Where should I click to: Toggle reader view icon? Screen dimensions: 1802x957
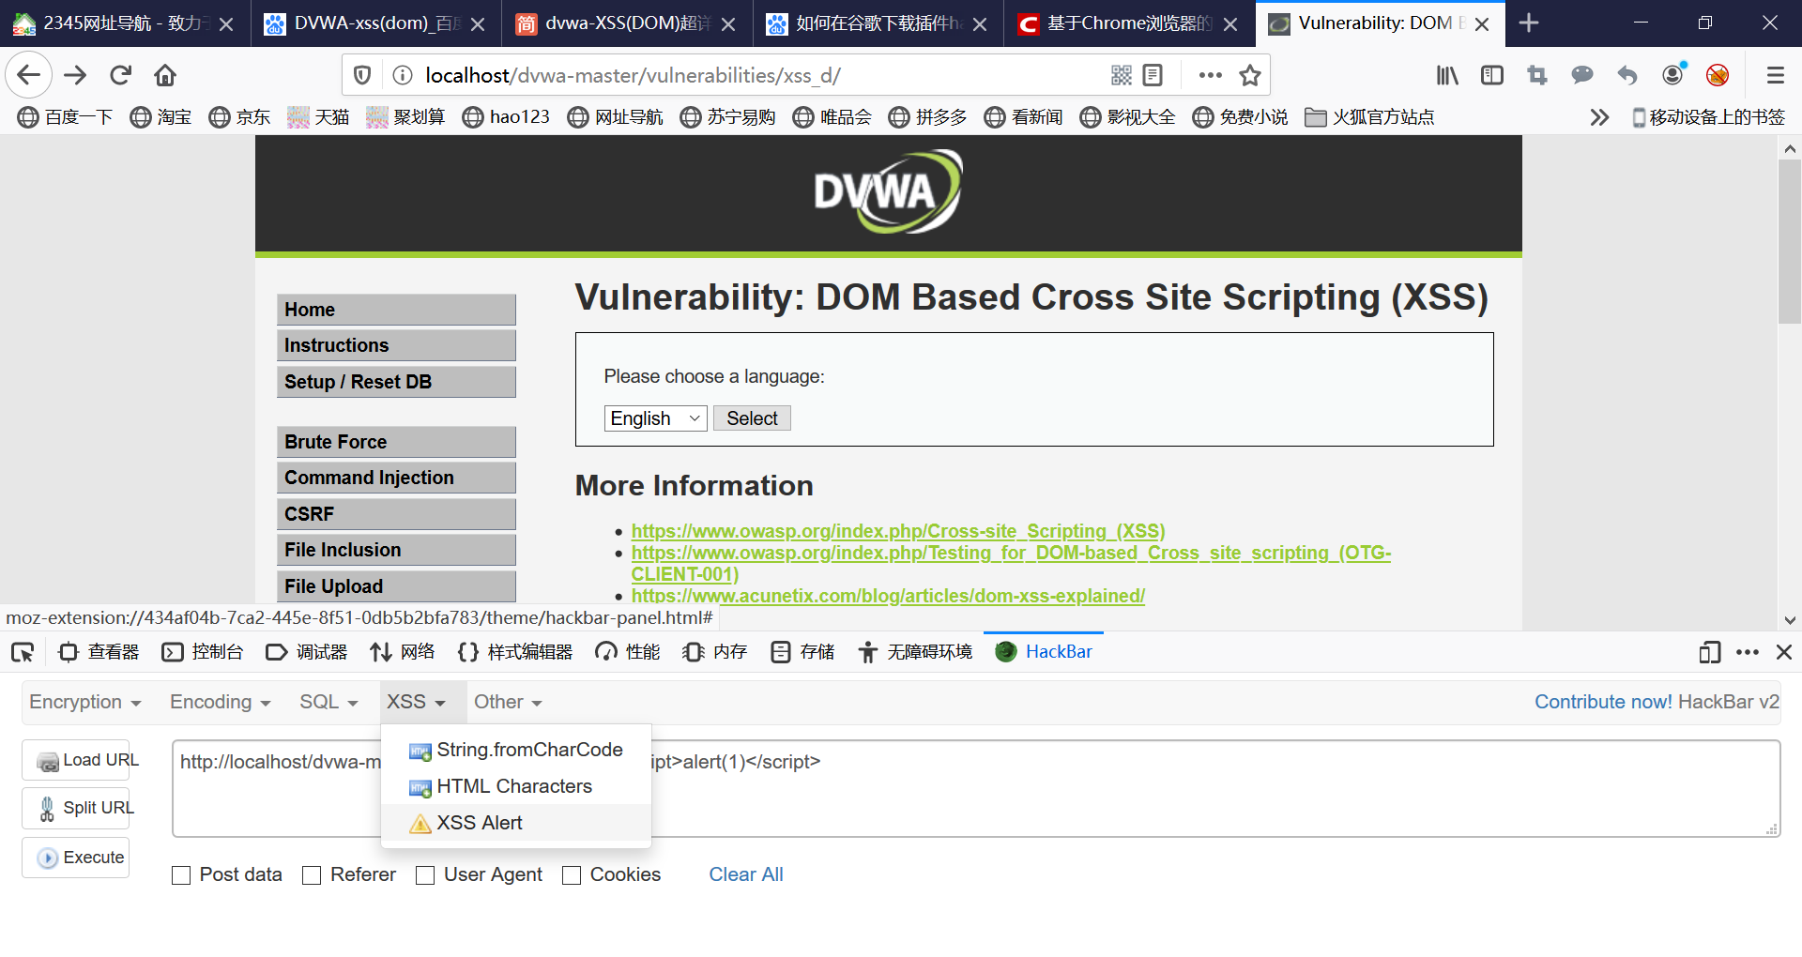[1153, 75]
